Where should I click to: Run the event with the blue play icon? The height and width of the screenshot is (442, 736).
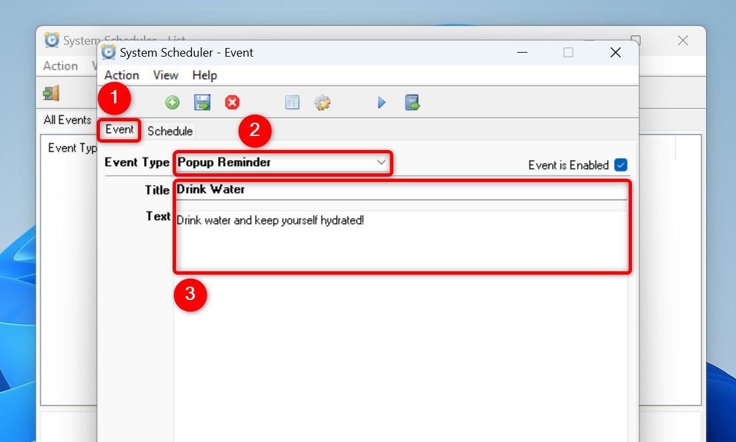(x=381, y=102)
